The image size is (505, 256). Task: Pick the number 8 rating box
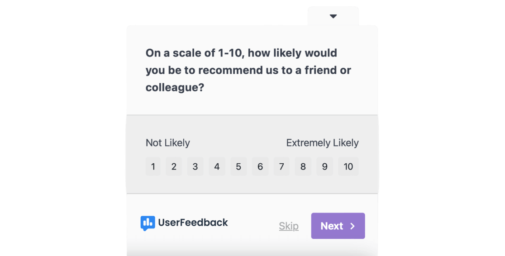pyautogui.click(x=303, y=166)
